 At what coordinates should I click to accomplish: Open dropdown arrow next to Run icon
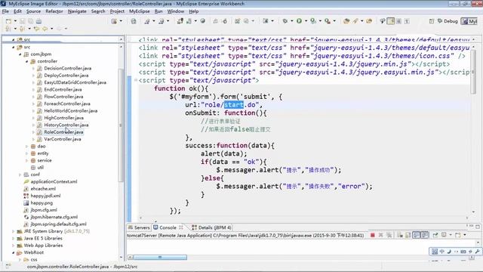coord(306,21)
